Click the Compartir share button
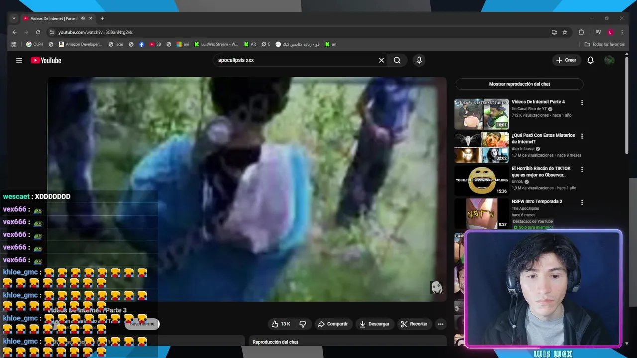 tap(333, 324)
